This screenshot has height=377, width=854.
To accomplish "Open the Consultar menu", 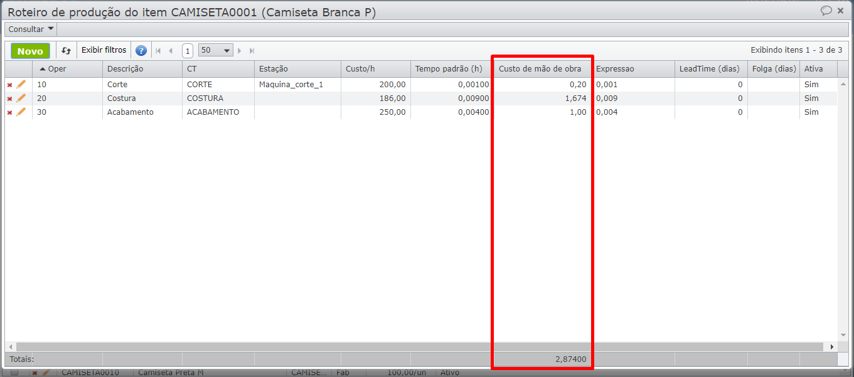I will (31, 29).
